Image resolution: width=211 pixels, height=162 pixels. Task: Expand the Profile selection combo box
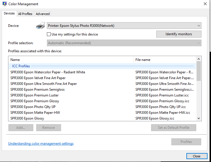[x=124, y=43]
